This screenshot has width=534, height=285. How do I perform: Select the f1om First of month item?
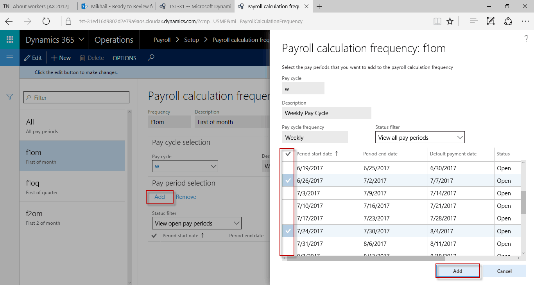coord(72,156)
